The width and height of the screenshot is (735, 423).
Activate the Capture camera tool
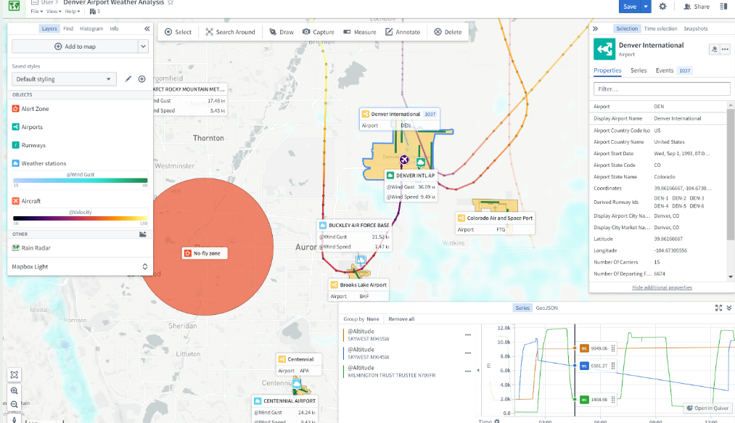click(319, 32)
